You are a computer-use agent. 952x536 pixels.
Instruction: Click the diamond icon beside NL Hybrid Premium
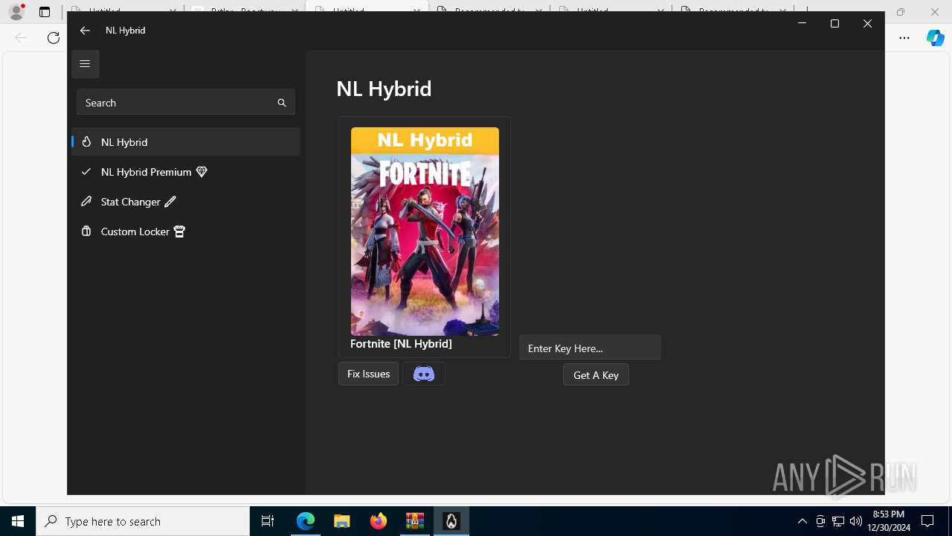202,172
